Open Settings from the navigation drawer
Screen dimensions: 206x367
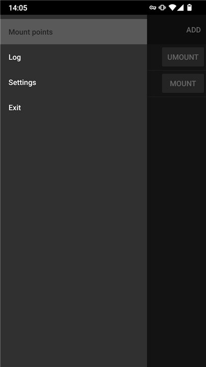coord(73,83)
